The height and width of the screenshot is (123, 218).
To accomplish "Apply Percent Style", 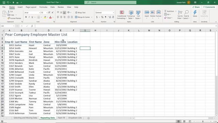I will point(102,17).
